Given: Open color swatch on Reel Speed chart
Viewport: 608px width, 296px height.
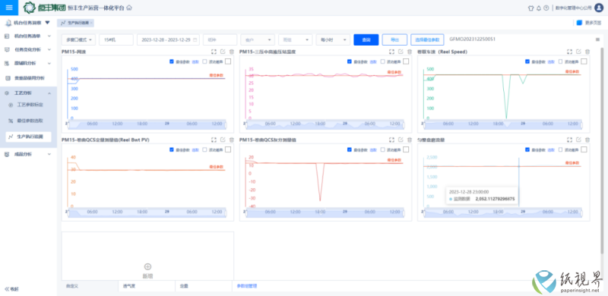Looking at the screenshot, I should click(x=584, y=61).
